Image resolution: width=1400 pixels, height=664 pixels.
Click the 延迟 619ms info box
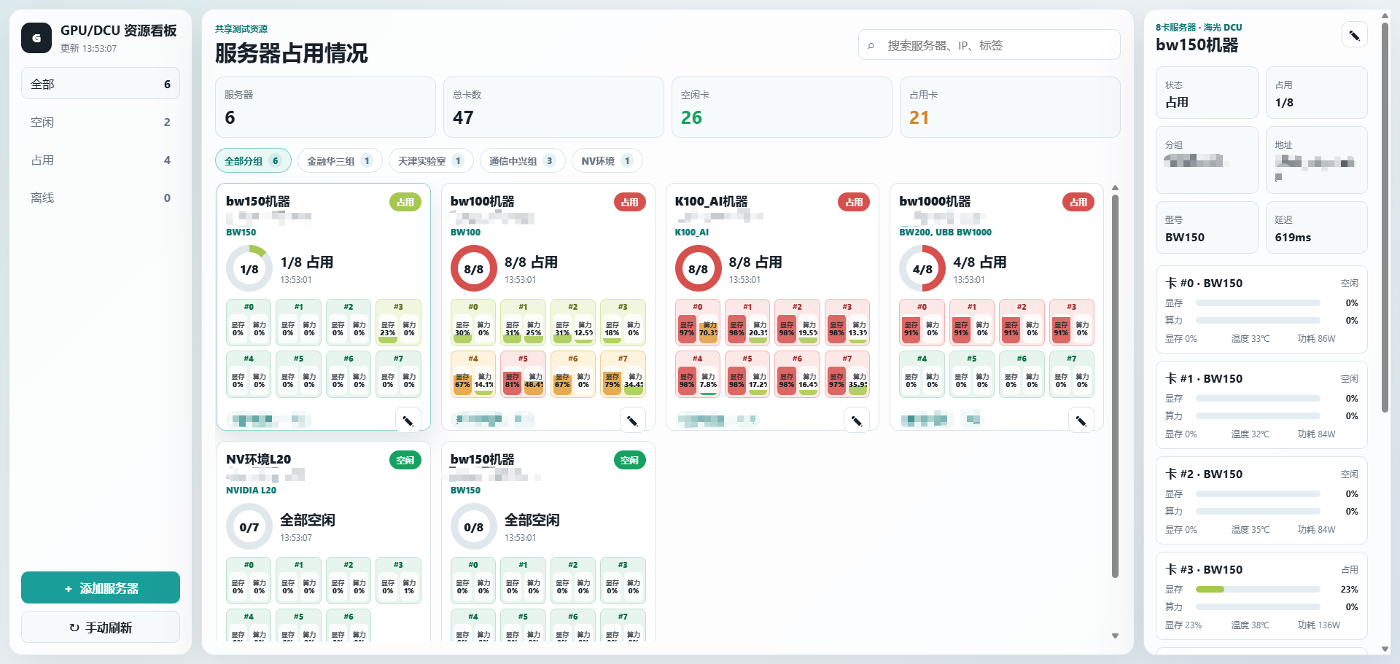(x=1316, y=227)
